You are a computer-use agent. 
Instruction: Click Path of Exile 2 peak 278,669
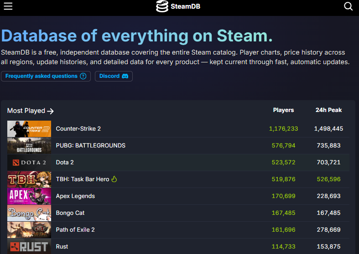coord(328,230)
